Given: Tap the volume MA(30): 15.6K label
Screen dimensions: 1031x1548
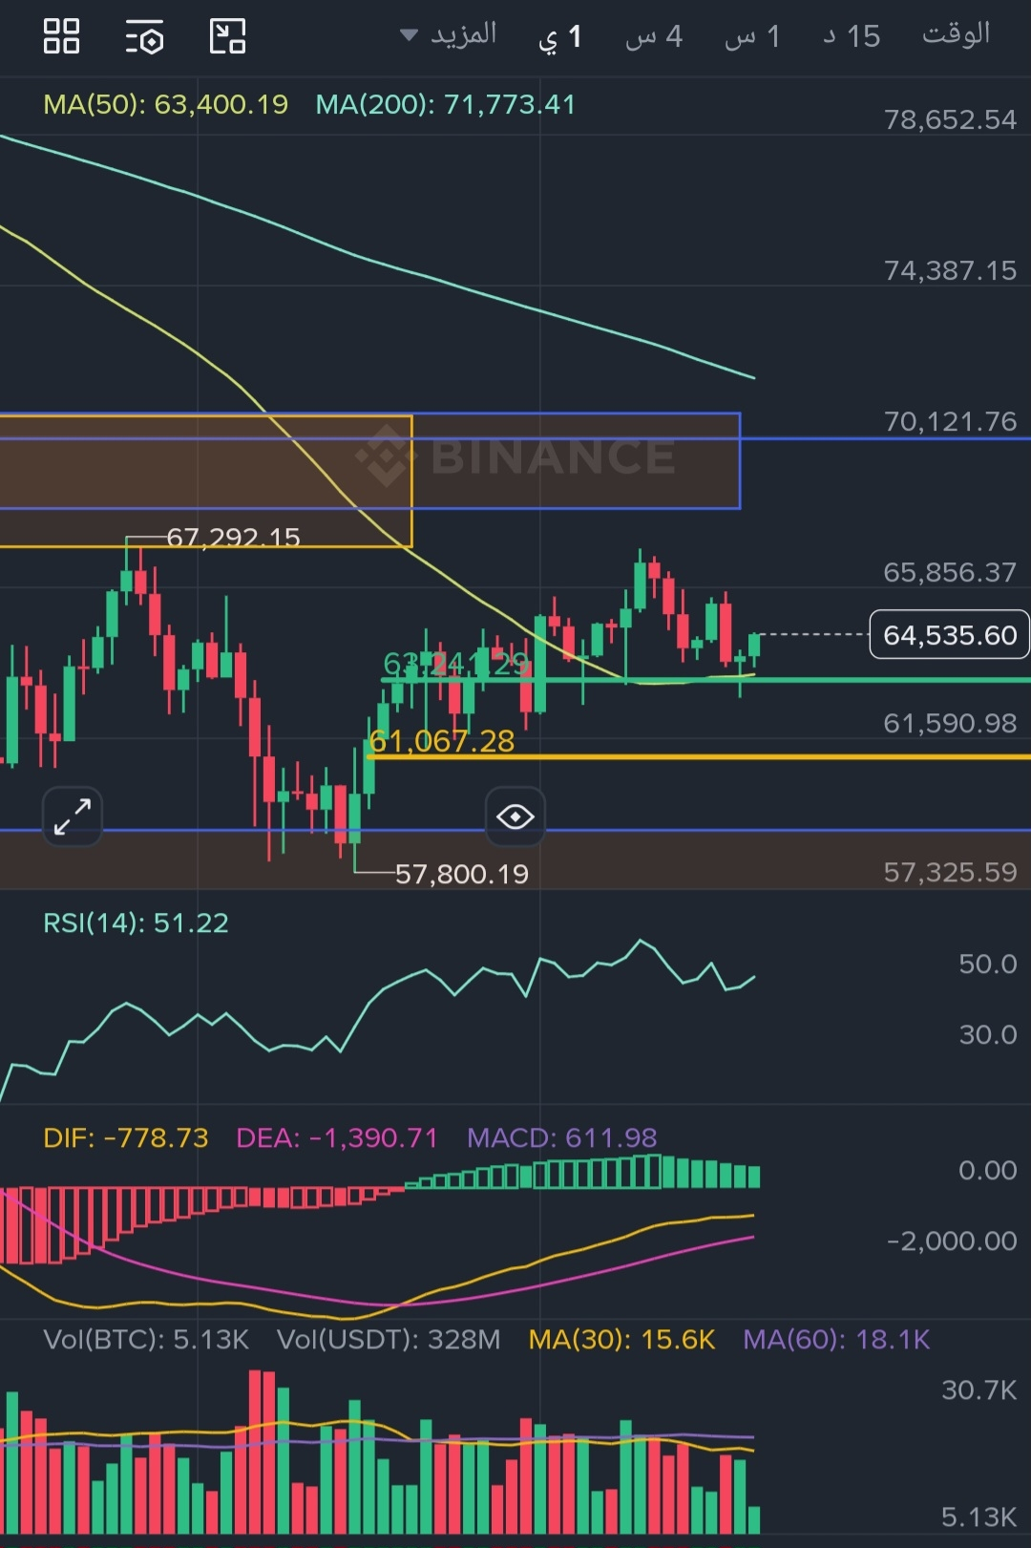Looking at the screenshot, I should 621,1340.
